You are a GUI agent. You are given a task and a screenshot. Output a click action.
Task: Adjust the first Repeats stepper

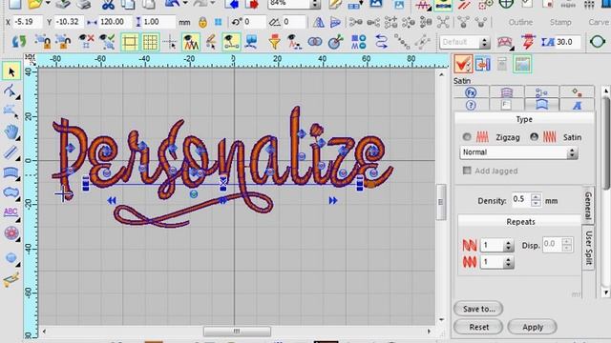tap(508, 246)
